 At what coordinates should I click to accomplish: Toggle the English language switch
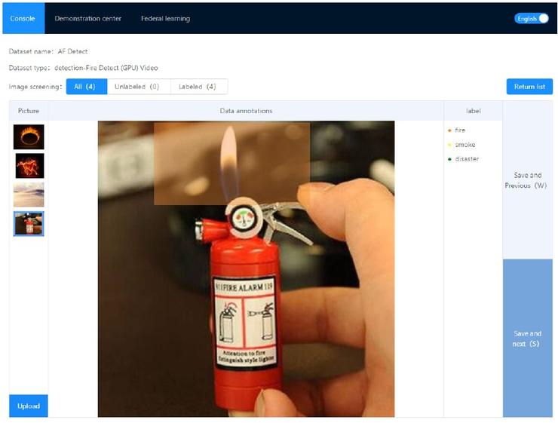532,19
